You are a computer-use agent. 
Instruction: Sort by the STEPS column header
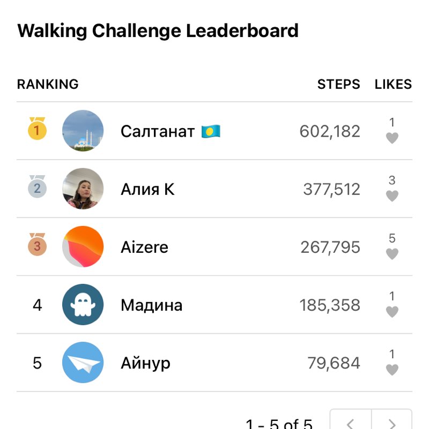point(338,84)
